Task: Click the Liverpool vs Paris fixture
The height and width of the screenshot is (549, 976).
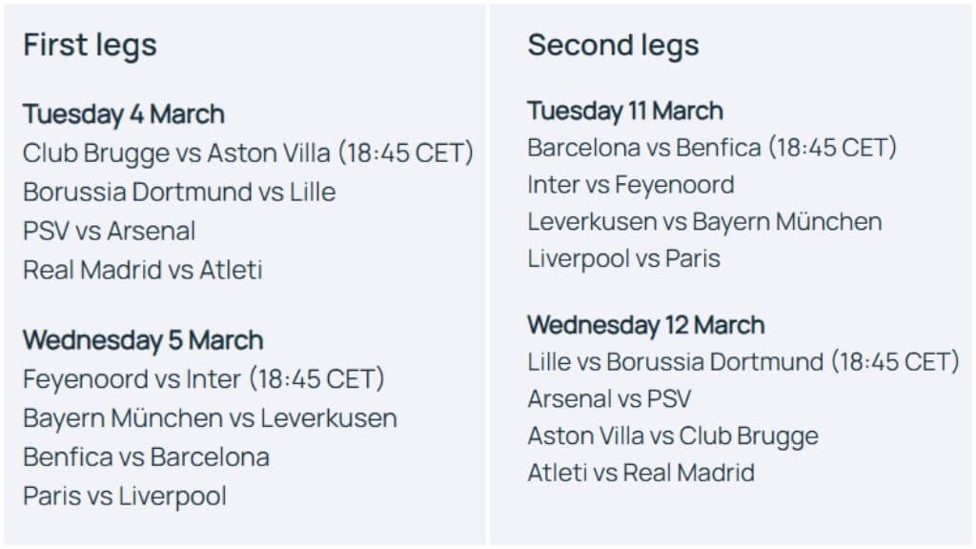Action: (624, 258)
